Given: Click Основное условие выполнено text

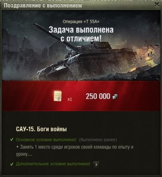Looking at the screenshot, I should (x=46, y=140).
